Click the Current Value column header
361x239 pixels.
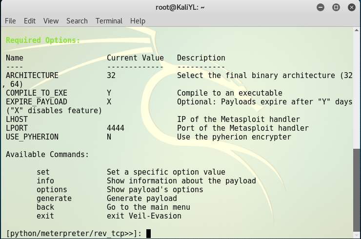(x=135, y=58)
